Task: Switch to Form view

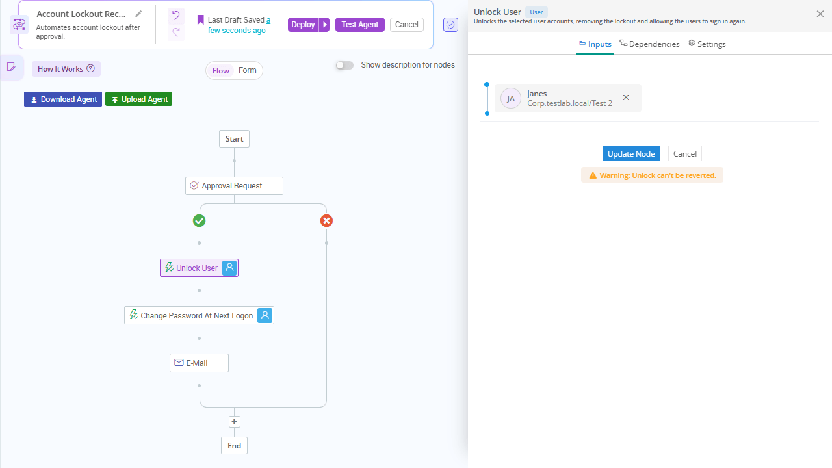Action: coord(248,70)
